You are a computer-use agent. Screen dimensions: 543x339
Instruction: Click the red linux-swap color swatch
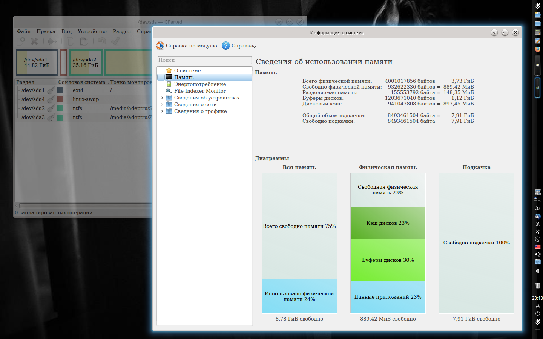tap(60, 99)
